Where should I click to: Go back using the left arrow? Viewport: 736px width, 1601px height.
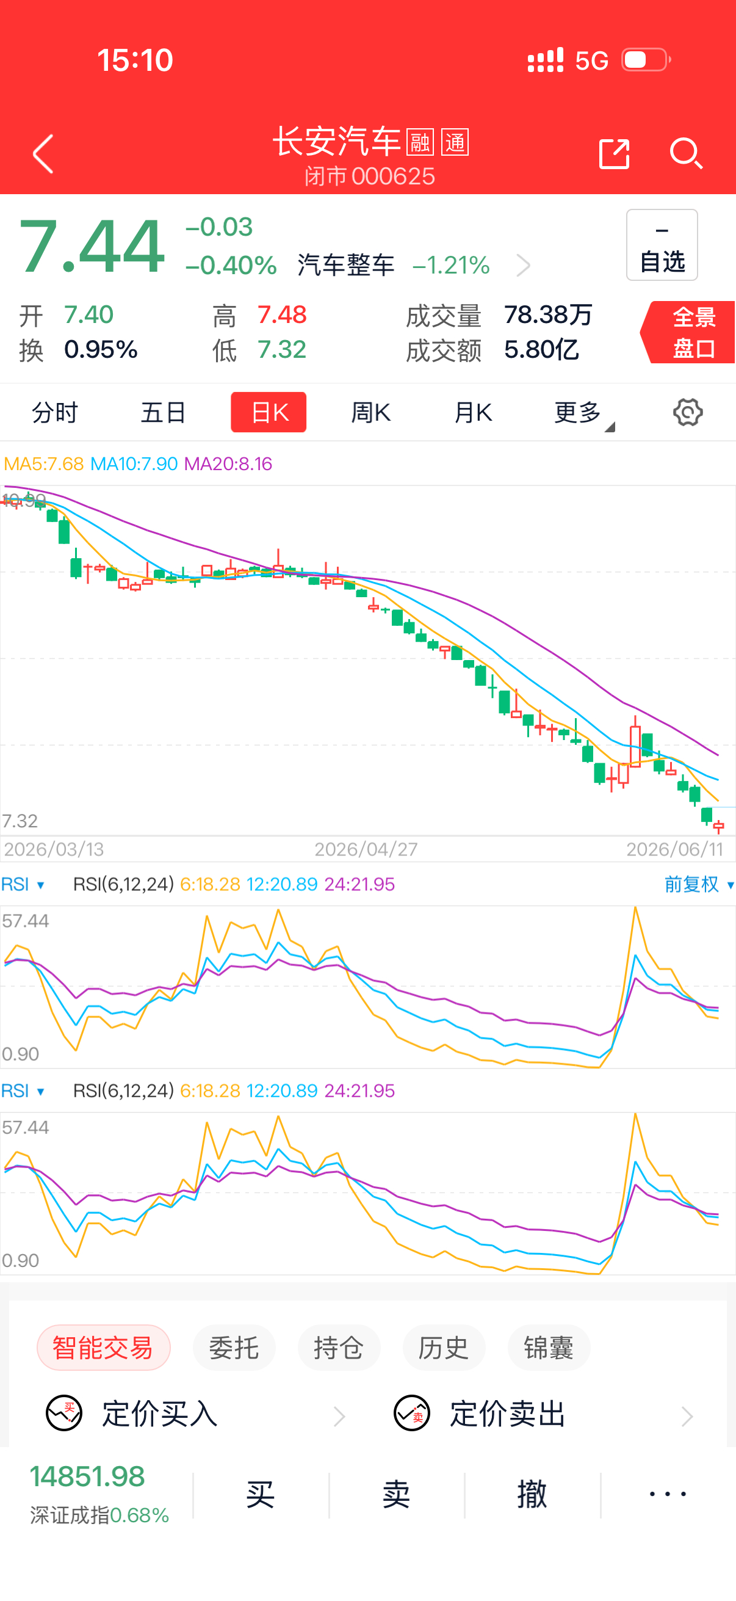43,153
